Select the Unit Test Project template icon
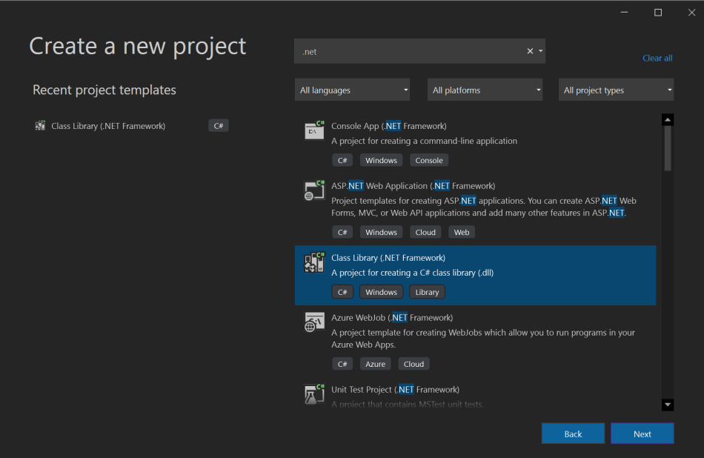 point(313,394)
